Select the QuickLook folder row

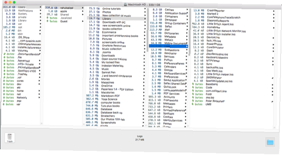(x=168, y=87)
